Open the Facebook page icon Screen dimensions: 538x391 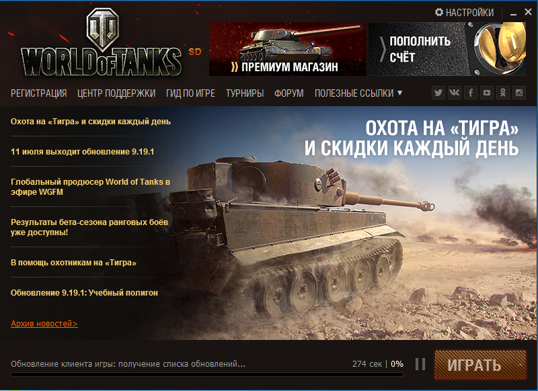point(470,93)
